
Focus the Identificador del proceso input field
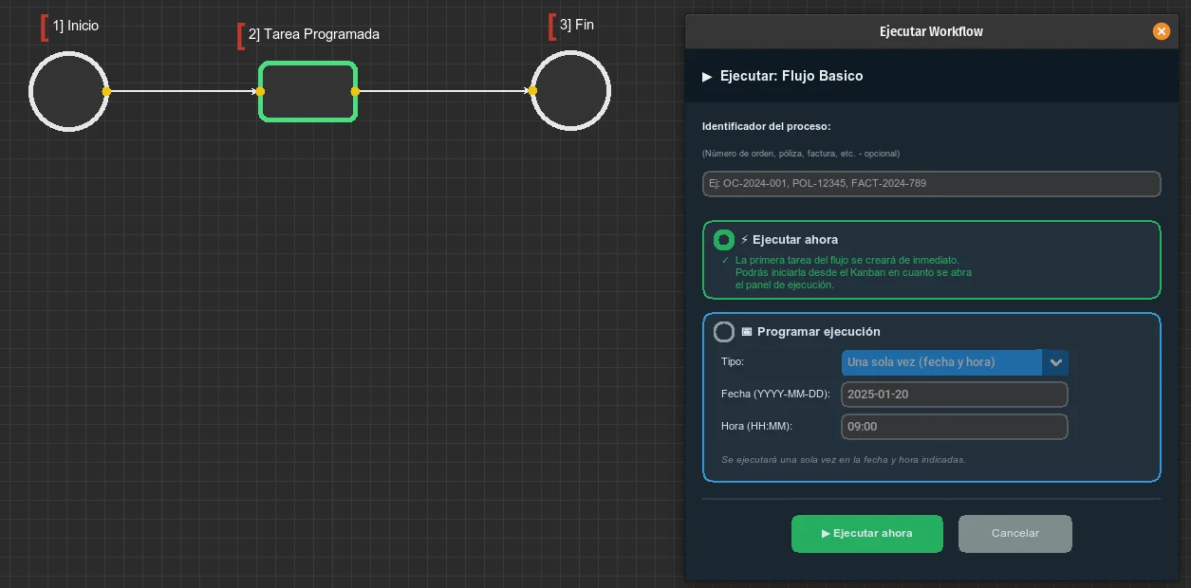point(931,184)
